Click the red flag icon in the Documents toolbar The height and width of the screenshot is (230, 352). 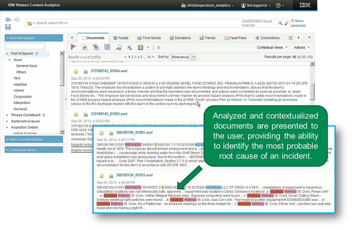[73, 47]
